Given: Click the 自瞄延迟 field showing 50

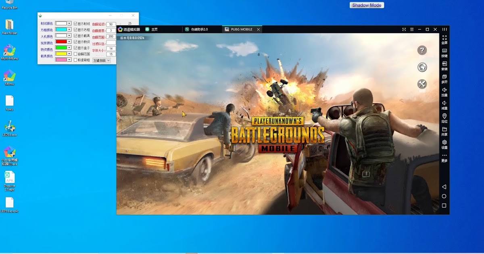Looking at the screenshot, I should tap(111, 25).
